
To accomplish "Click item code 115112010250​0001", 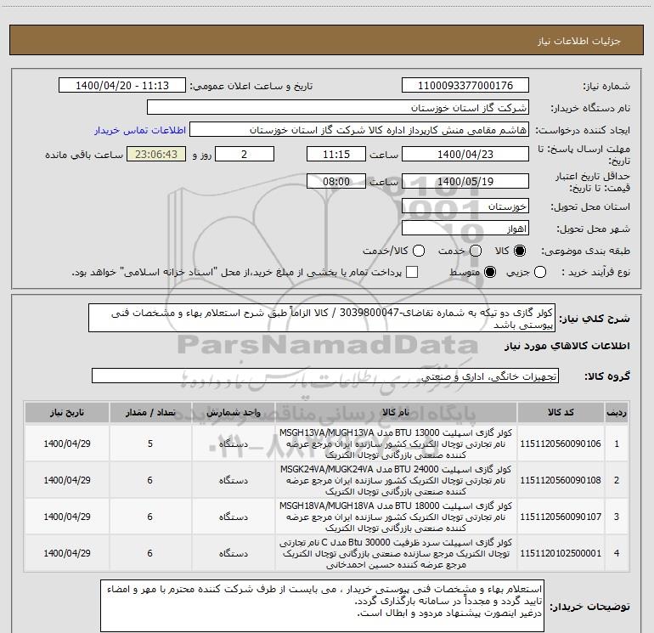I will click(561, 553).
